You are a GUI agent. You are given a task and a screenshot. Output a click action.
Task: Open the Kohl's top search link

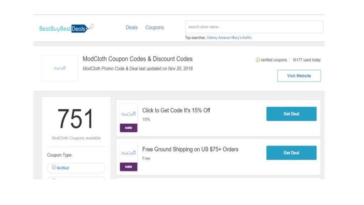247,38
